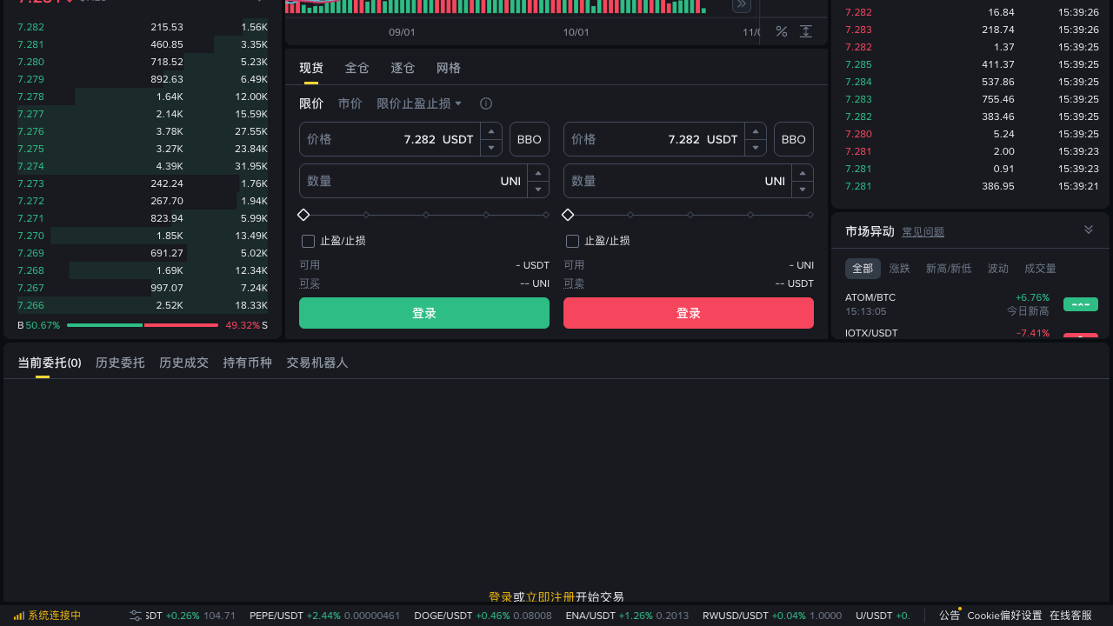Click the buy-side BBO button
Screen dimensions: 1113x626
(x=530, y=139)
